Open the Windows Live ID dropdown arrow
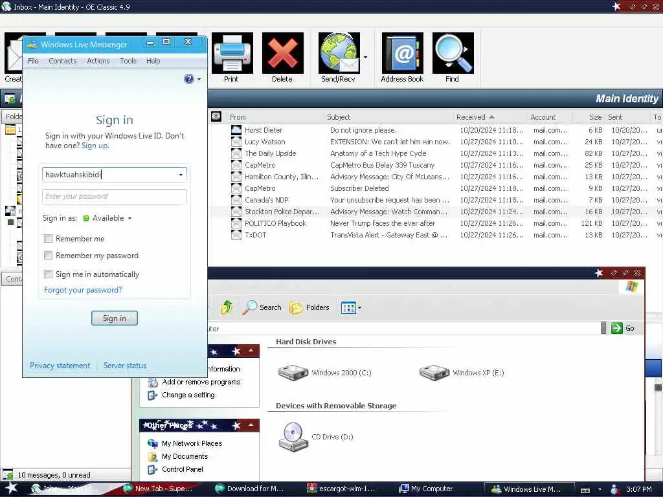663x497 pixels. coord(181,175)
